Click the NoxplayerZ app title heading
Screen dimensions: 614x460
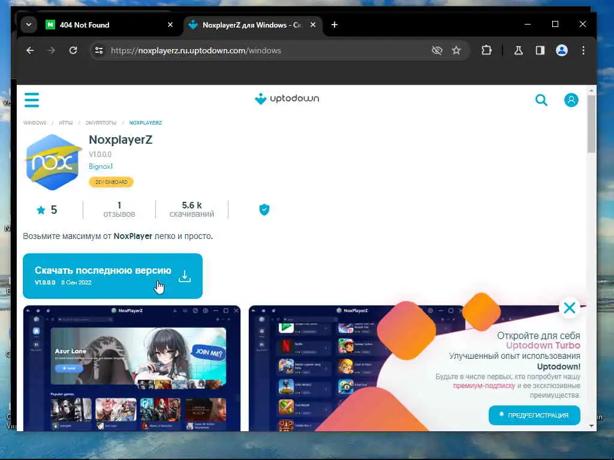(121, 140)
